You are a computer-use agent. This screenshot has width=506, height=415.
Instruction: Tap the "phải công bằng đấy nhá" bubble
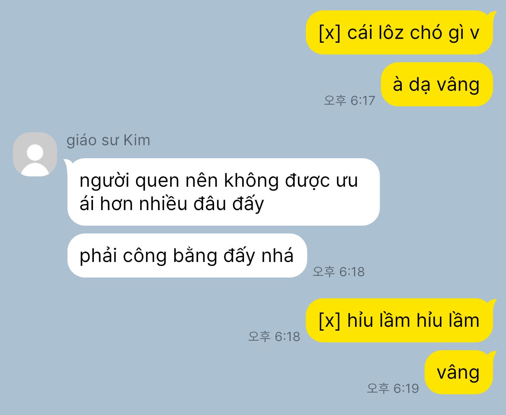click(x=187, y=255)
